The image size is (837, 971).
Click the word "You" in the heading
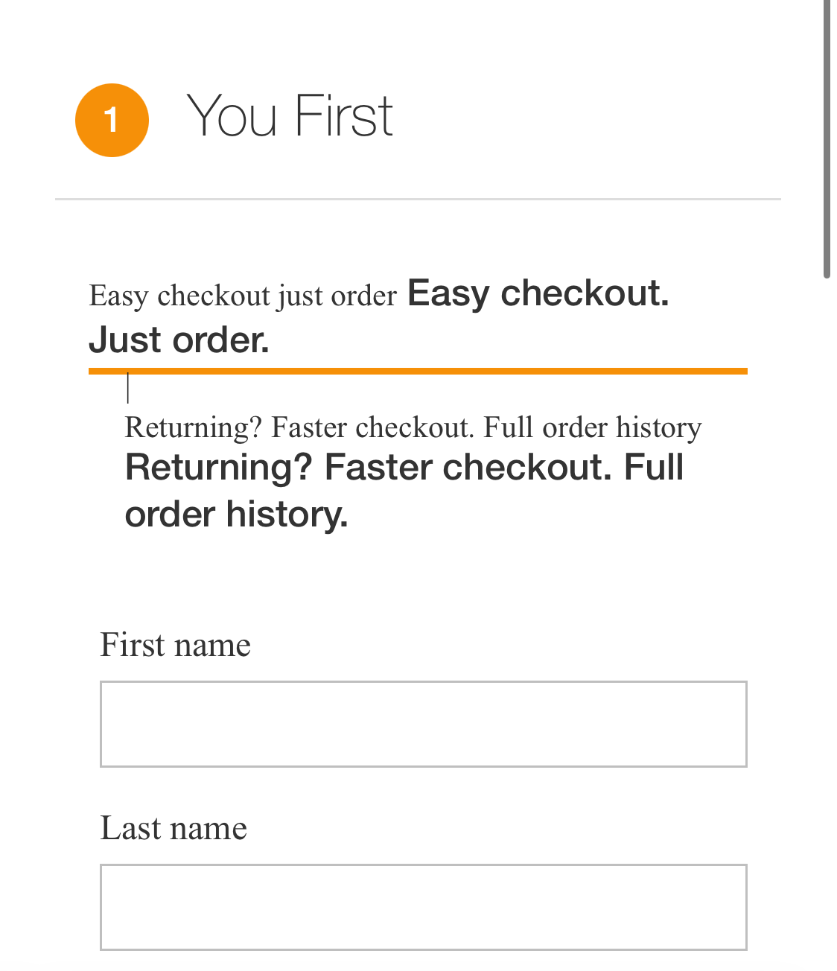point(232,117)
